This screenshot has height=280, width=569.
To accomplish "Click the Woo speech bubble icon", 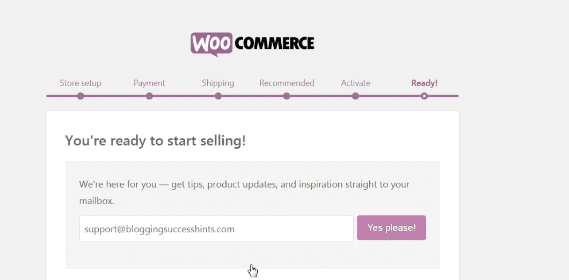I will point(211,44).
